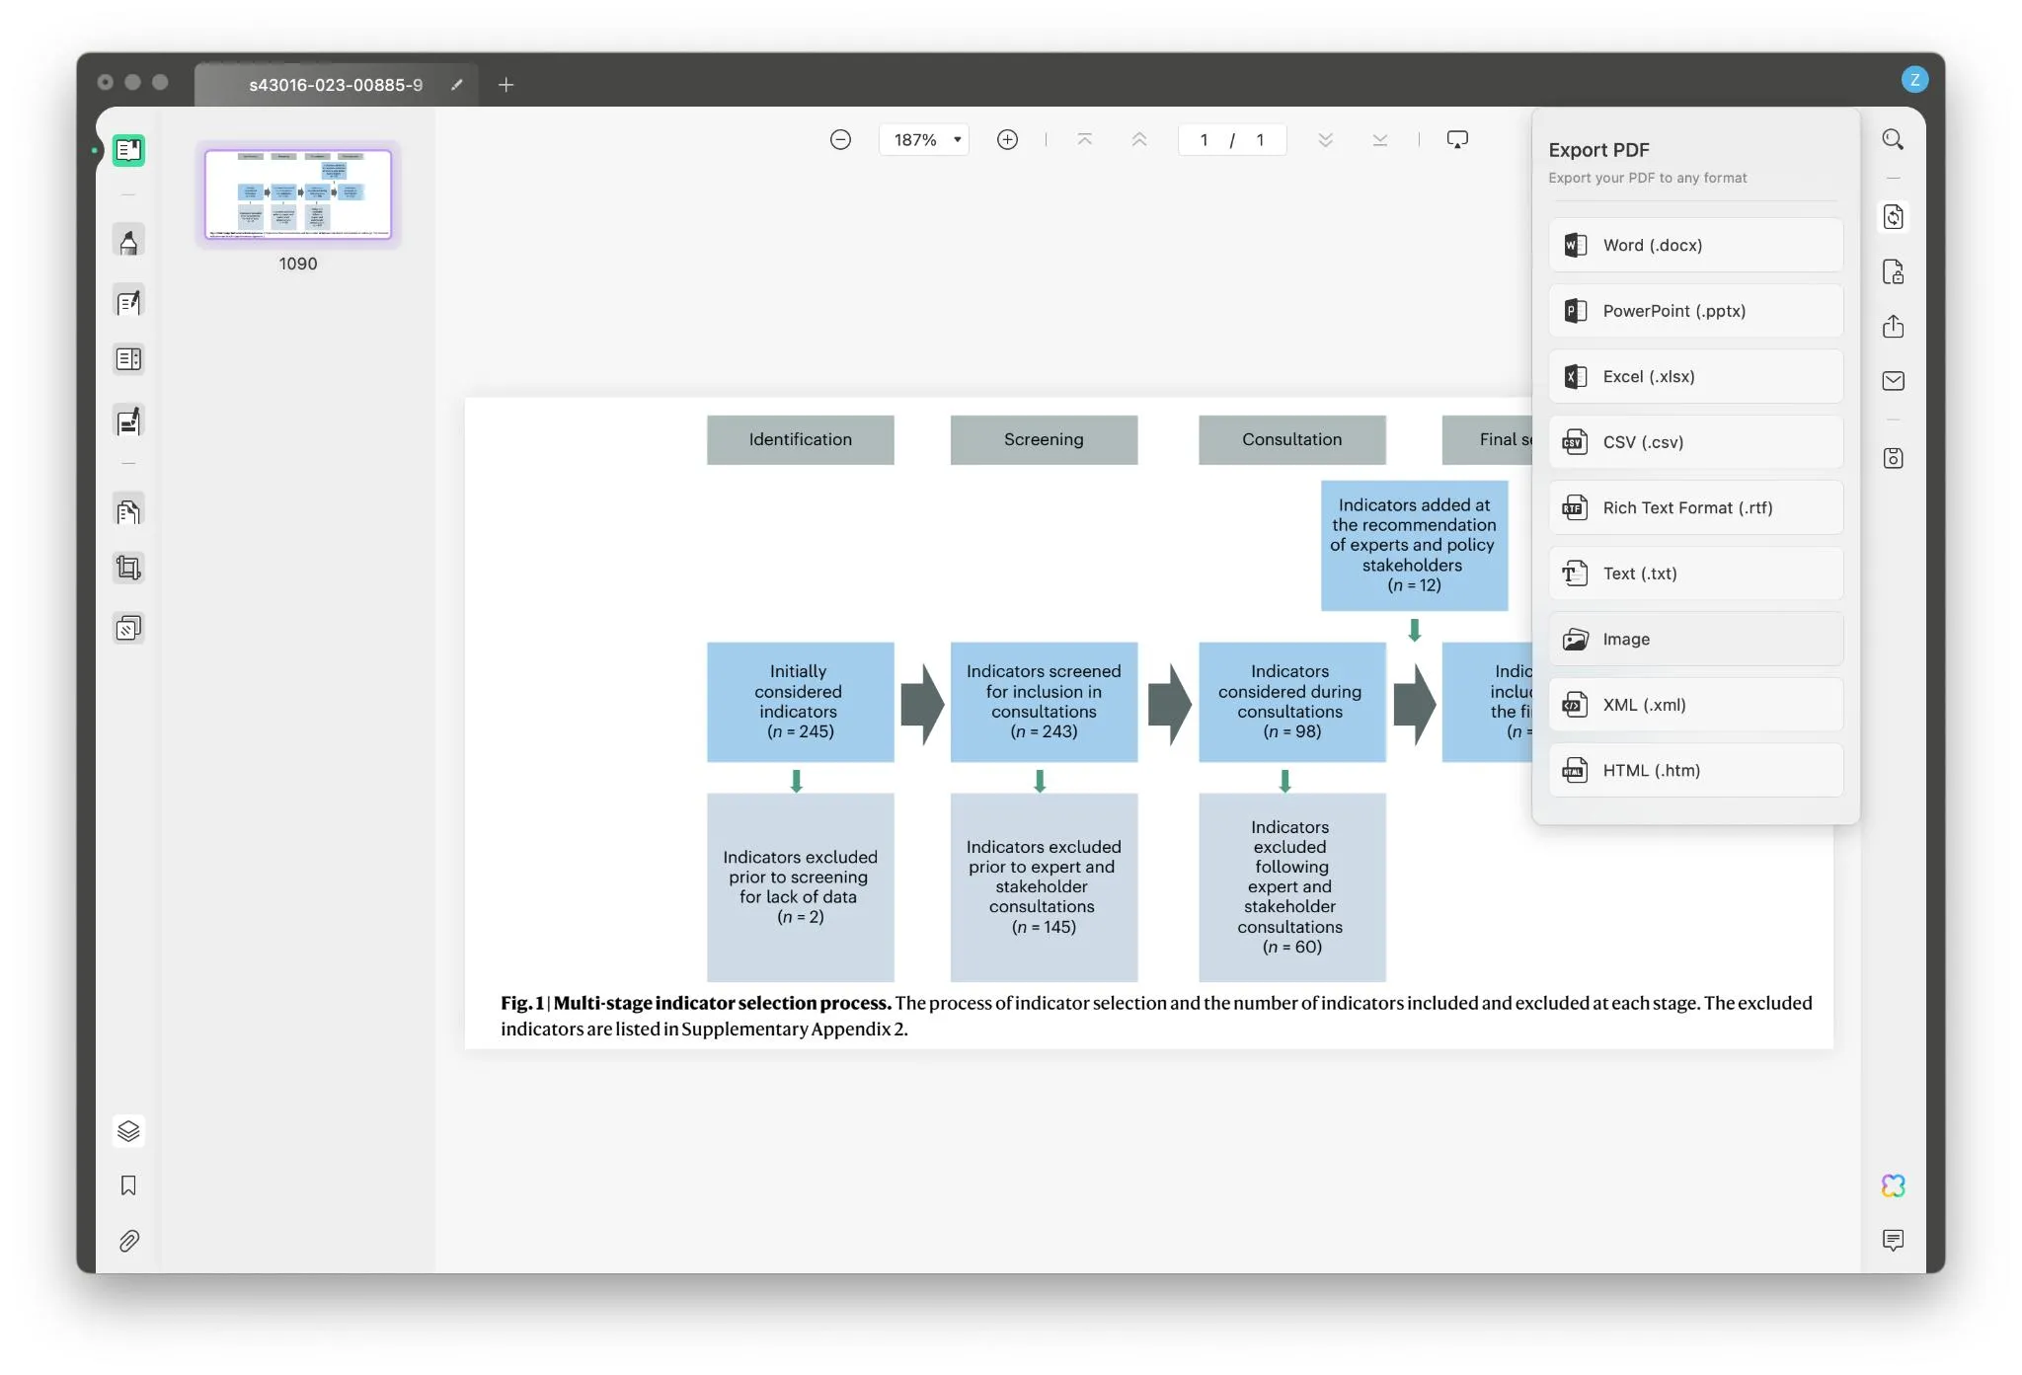This screenshot has height=1375, width=2022.
Task: Select the Crop Pages tool
Action: pos(128,568)
